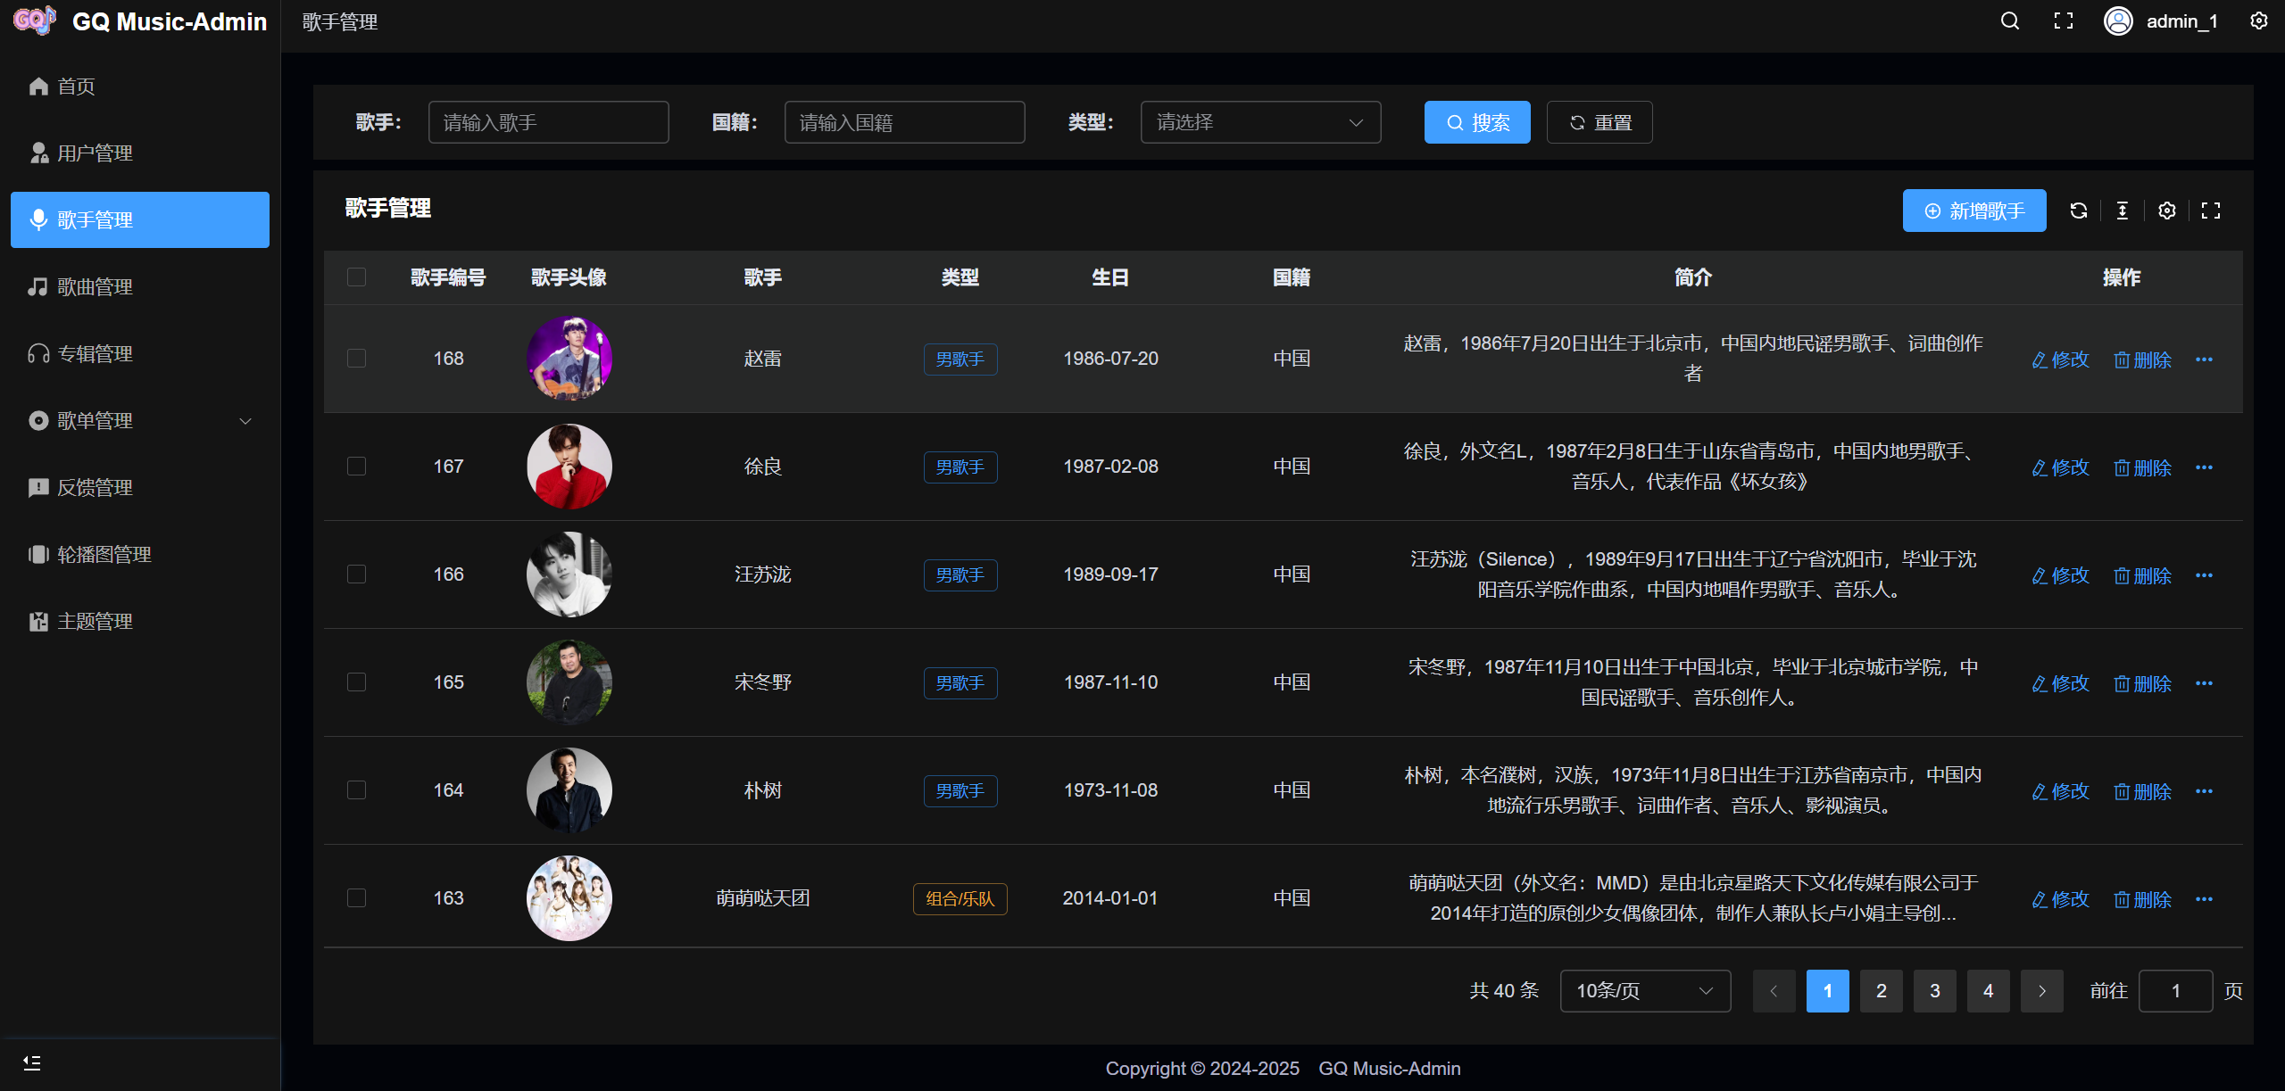
Task: Click 删除 for singer 汪苏泷
Action: [2142, 575]
